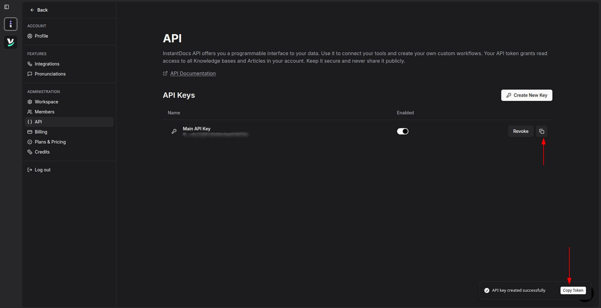Open the API Documentation link
601x308 pixels.
[x=193, y=73]
